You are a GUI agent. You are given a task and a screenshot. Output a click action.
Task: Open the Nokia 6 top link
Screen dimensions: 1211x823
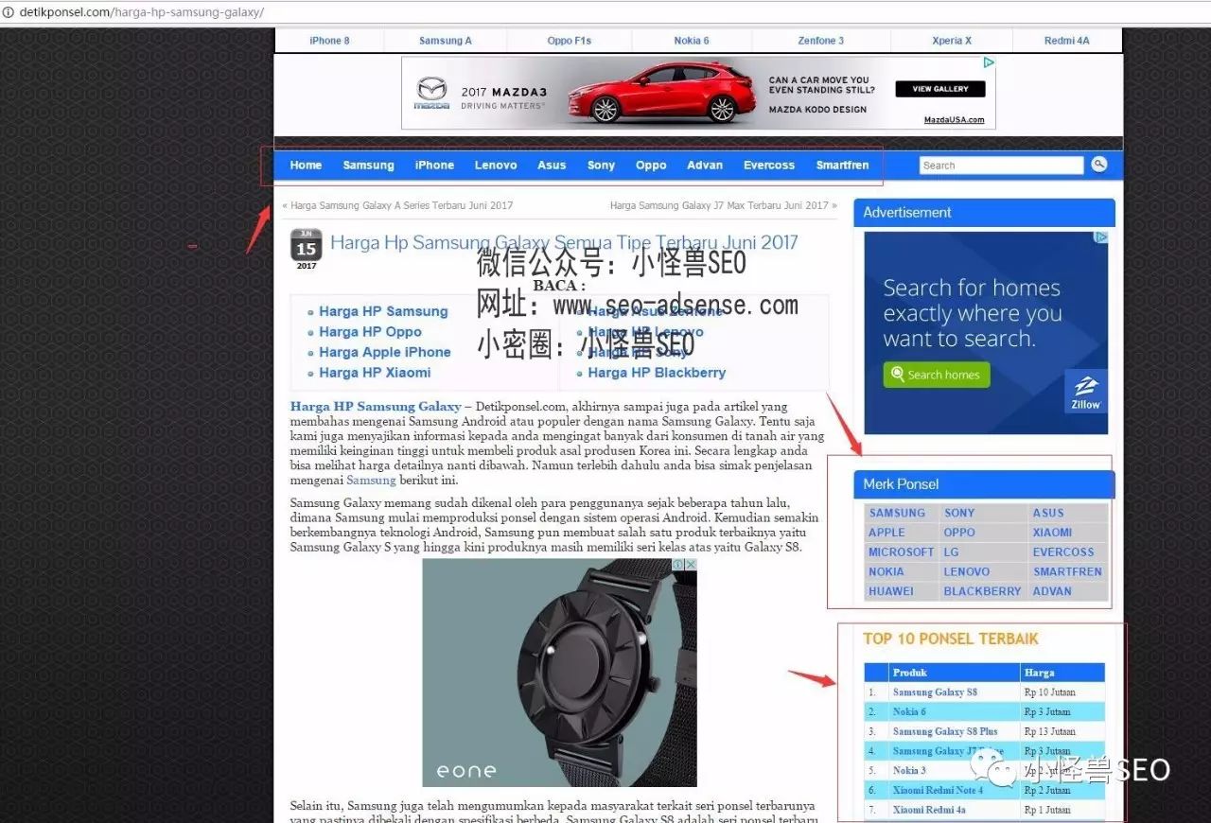[692, 41]
